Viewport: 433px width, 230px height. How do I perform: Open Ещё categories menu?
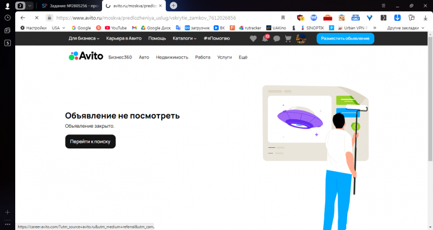tap(243, 57)
